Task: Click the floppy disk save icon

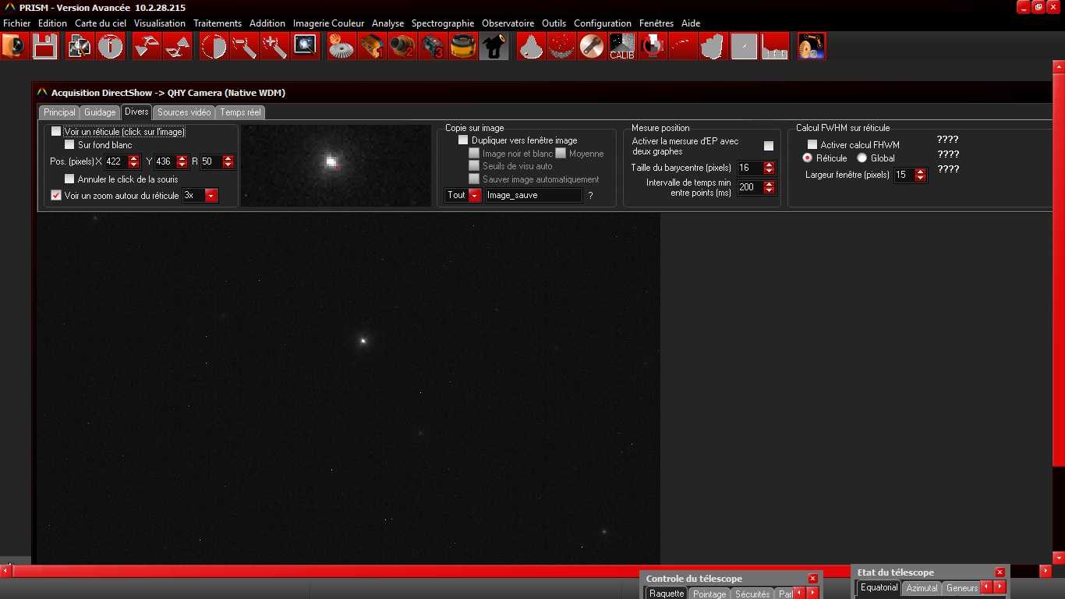Action: tap(45, 47)
